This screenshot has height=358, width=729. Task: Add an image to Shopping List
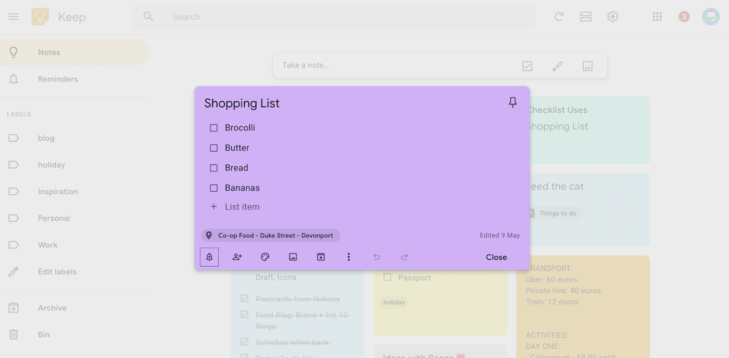293,257
